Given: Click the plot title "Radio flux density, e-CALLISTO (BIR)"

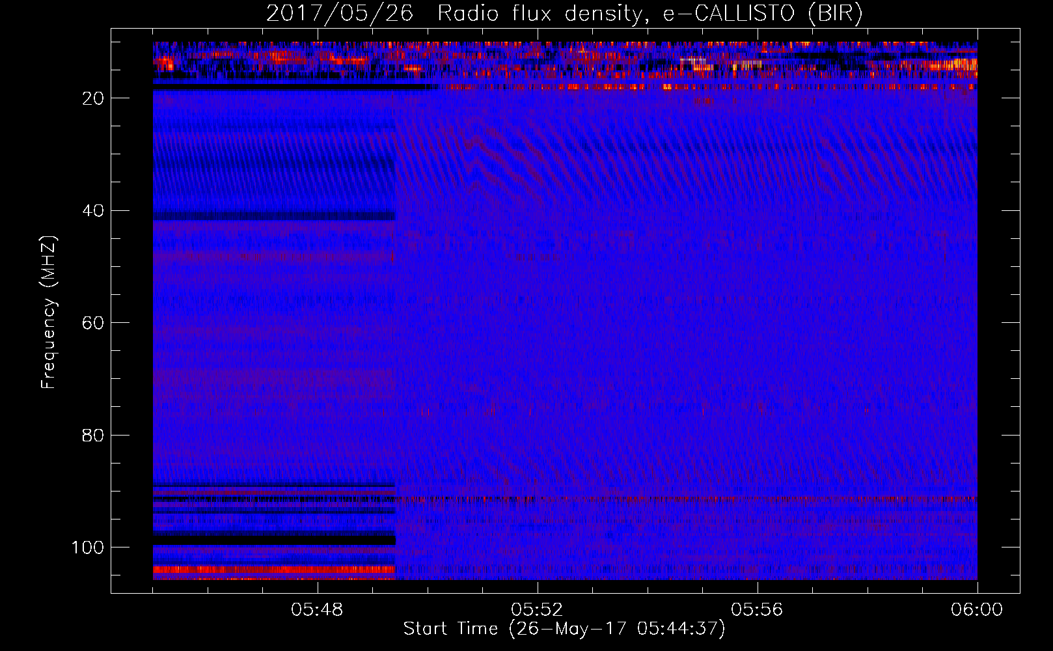Looking at the screenshot, I should tap(650, 14).
